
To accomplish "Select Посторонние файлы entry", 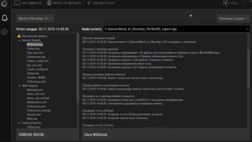I will tap(34, 36).
